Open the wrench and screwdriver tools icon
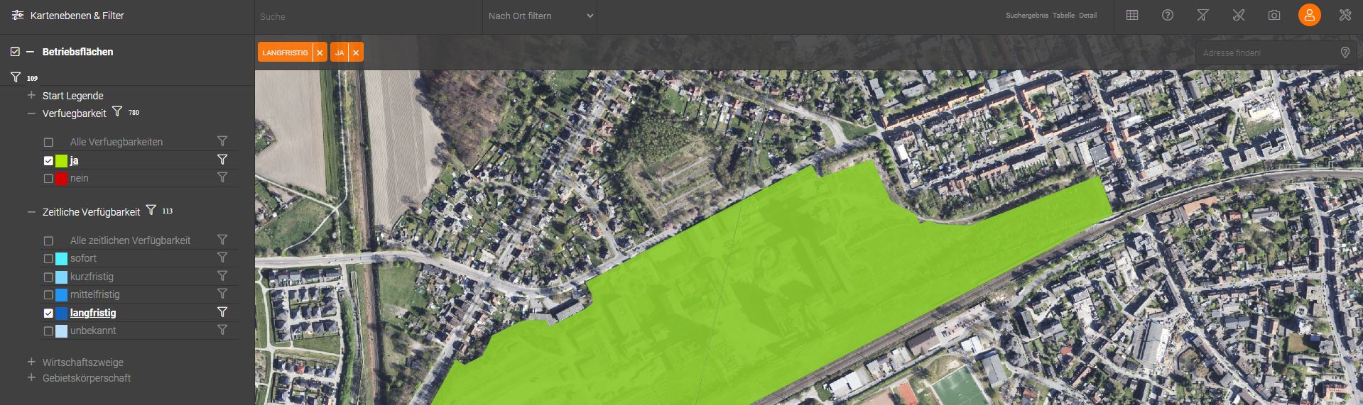 1345,15
